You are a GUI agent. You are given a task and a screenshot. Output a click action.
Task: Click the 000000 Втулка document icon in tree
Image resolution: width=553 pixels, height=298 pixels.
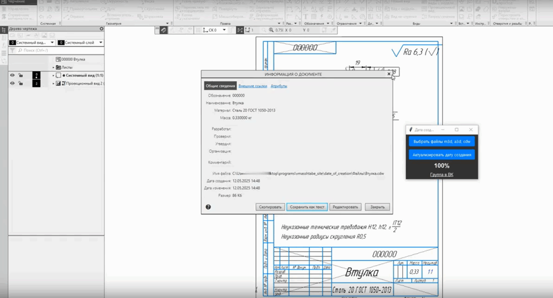tap(58, 59)
